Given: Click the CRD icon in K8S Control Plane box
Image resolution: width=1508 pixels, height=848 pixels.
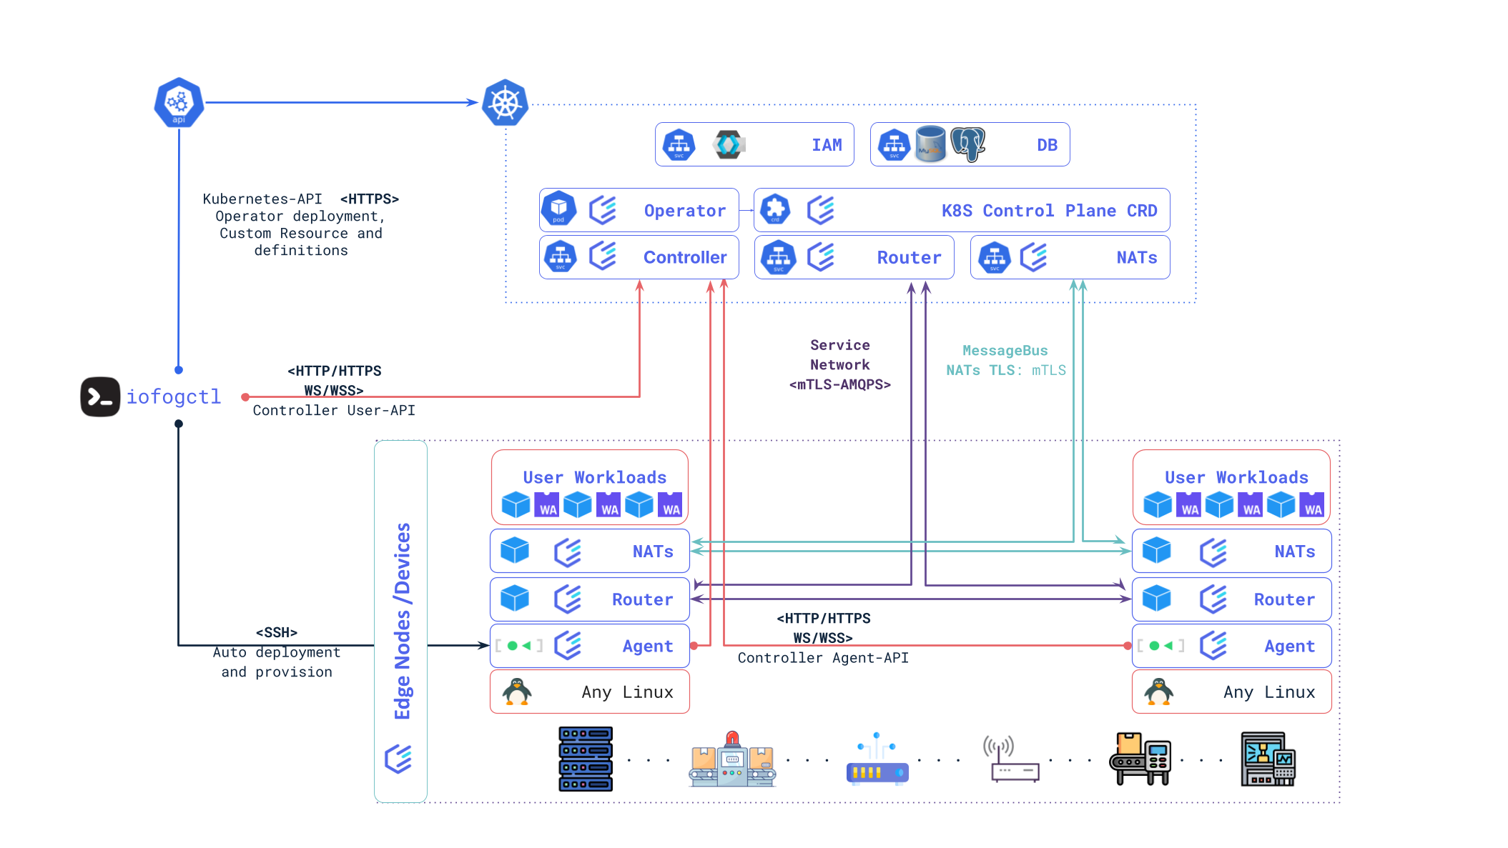Looking at the screenshot, I should click(x=775, y=209).
